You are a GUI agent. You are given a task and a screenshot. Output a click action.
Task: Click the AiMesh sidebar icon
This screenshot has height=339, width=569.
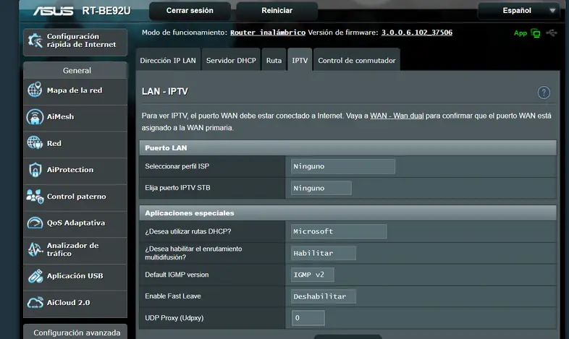pos(35,116)
